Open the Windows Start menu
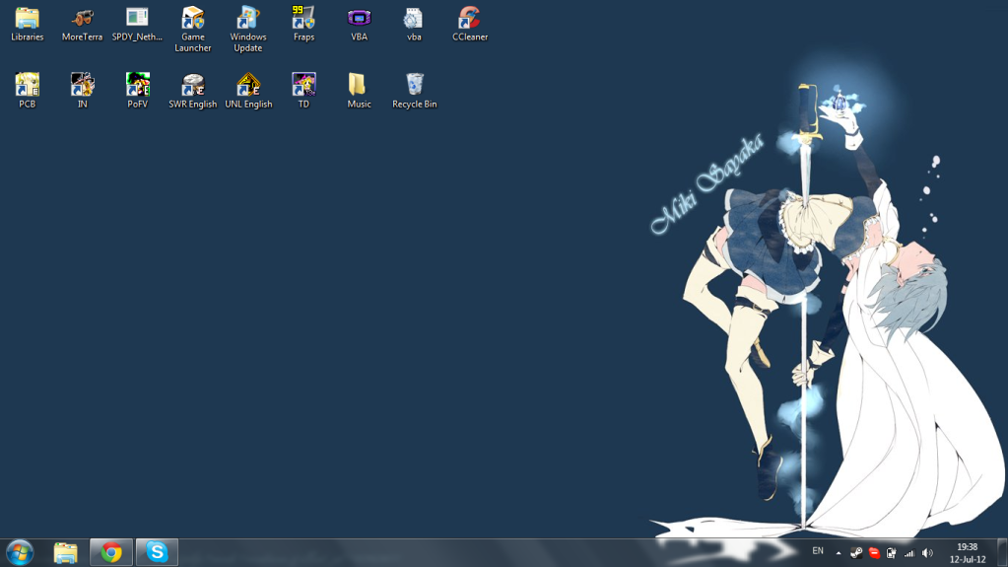1008x567 pixels. click(20, 552)
